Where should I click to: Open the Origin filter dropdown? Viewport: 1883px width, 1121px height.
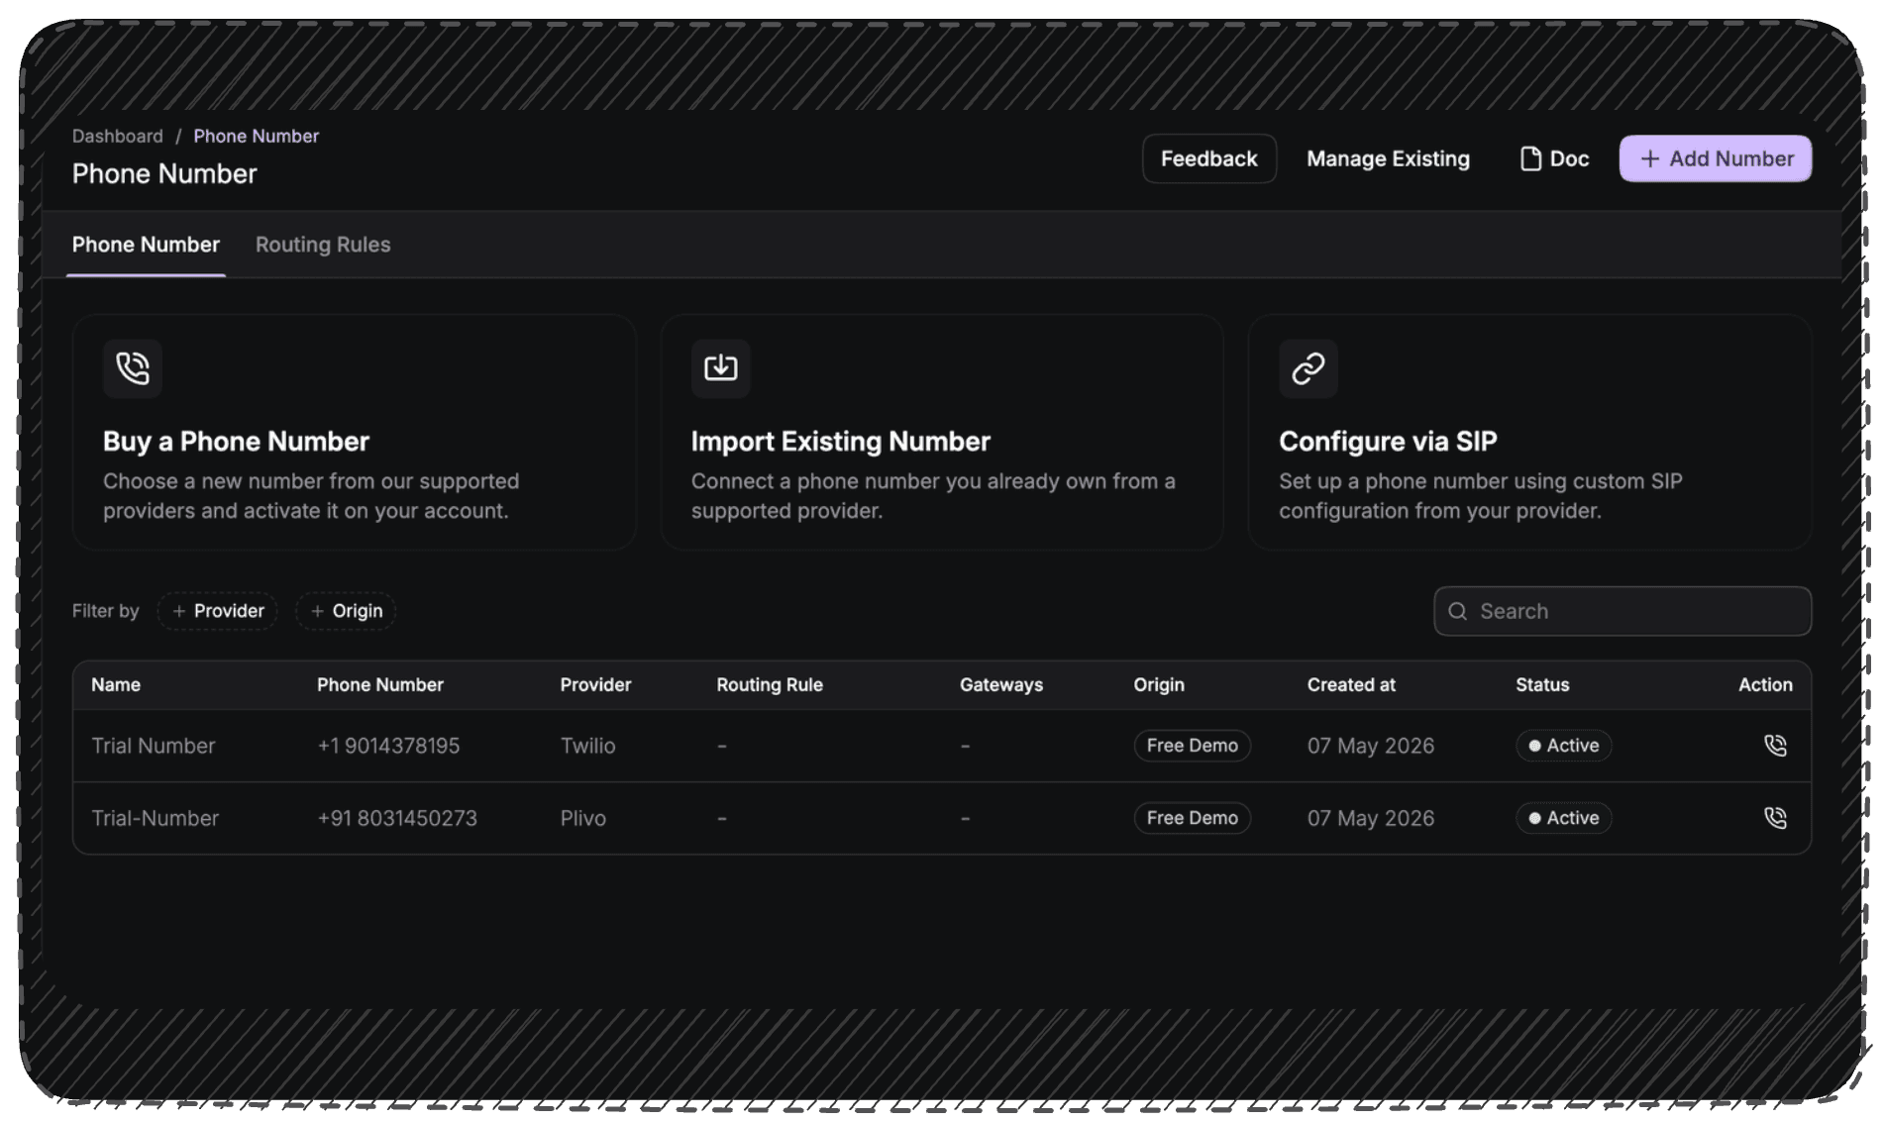click(346, 611)
